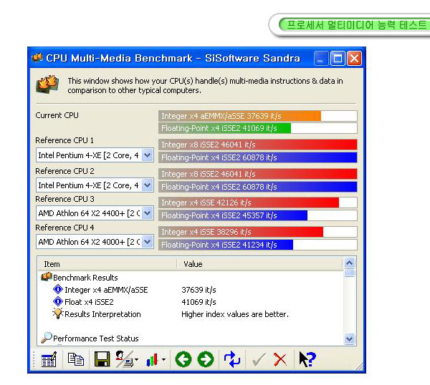Image resolution: width=430 pixels, height=385 pixels.
Task: Click the results list scroll up arrow
Action: coord(350,263)
